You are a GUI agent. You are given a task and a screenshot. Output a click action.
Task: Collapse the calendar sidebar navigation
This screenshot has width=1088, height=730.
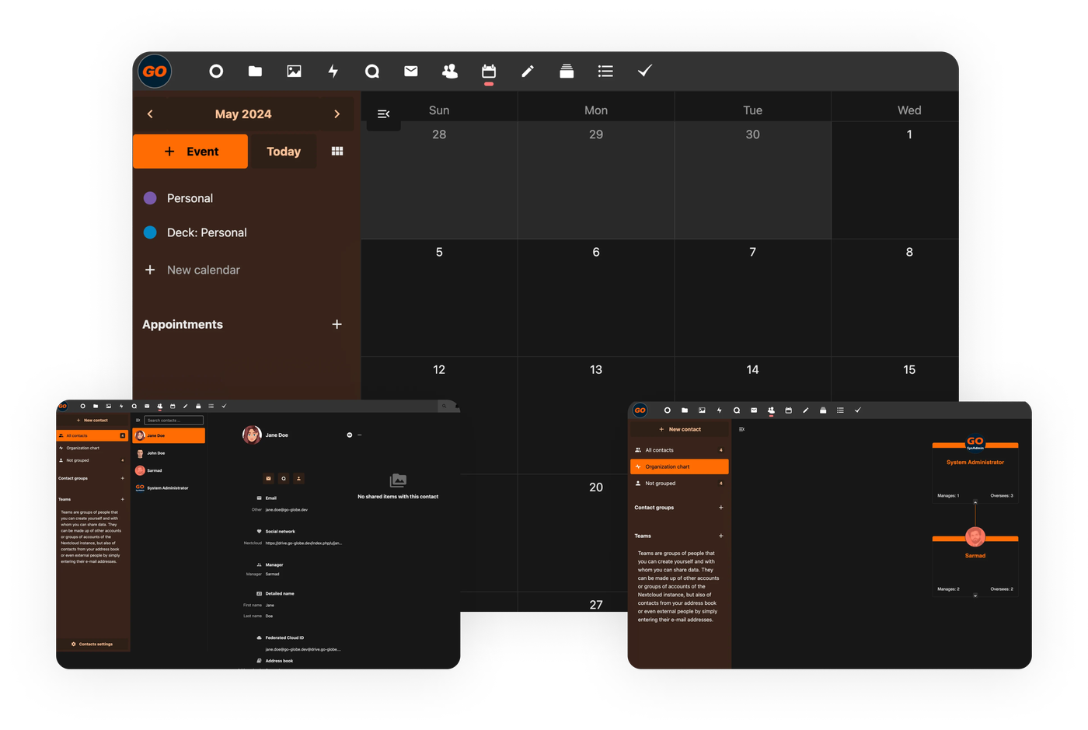click(383, 114)
